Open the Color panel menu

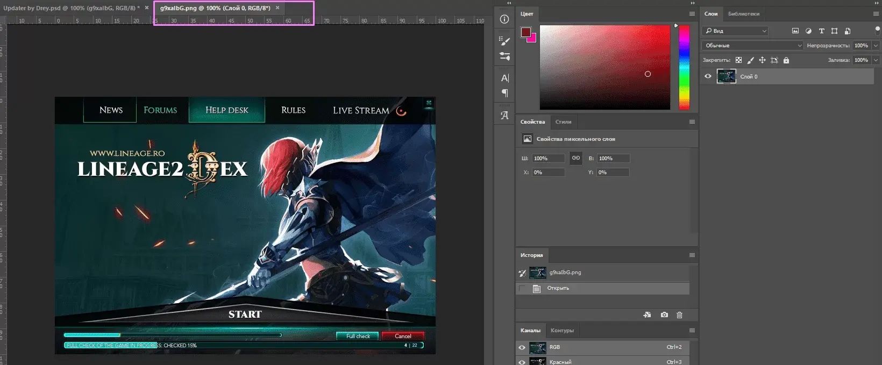pyautogui.click(x=692, y=14)
